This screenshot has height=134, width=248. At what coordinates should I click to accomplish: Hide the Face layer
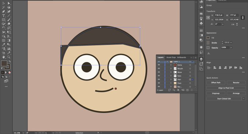(x=159, y=83)
